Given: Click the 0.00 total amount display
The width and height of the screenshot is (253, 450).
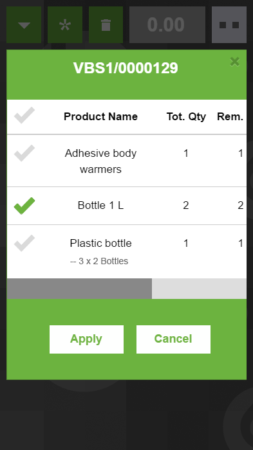Looking at the screenshot, I should click(167, 24).
